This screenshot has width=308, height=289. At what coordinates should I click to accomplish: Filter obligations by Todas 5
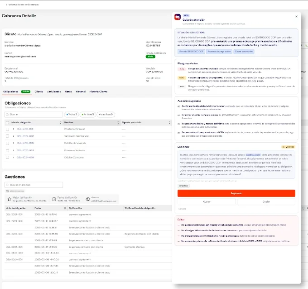tap(72, 114)
